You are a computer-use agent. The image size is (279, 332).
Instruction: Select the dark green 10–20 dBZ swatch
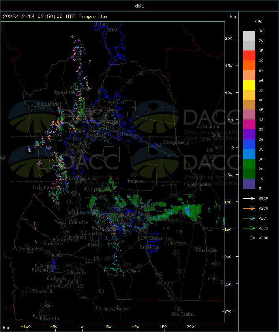click(249, 173)
